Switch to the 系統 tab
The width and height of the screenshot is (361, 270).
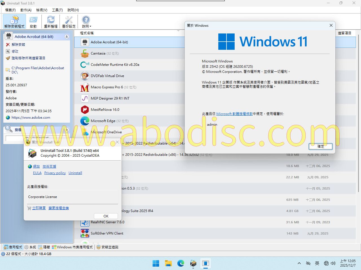pyautogui.click(x=30, y=247)
